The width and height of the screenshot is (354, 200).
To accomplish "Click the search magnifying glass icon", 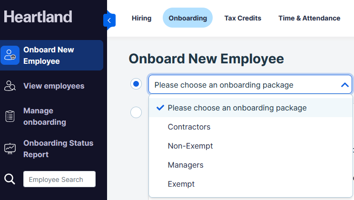I will [10, 179].
